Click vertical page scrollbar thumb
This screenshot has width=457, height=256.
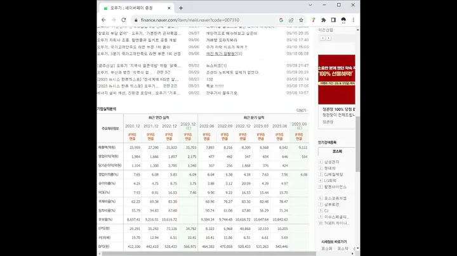pyautogui.click(x=357, y=144)
